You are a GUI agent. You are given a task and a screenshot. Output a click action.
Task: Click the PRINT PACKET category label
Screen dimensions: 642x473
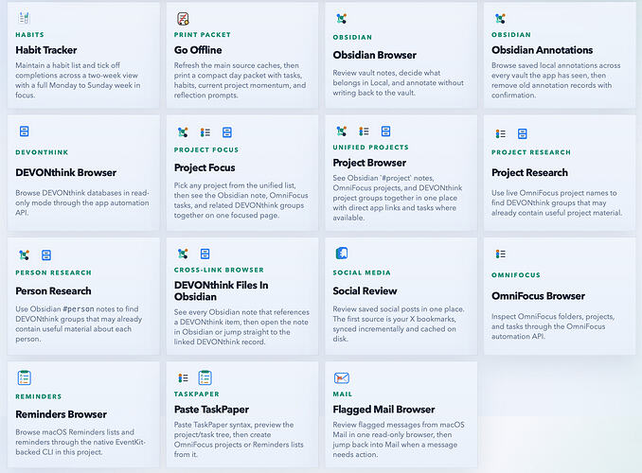[x=203, y=35]
